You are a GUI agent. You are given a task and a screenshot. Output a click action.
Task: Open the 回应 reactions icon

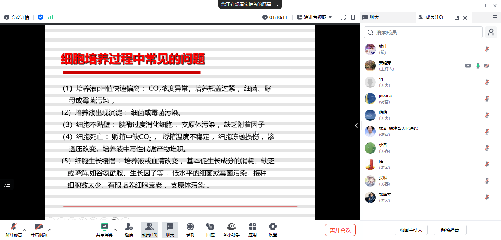pyautogui.click(x=210, y=227)
